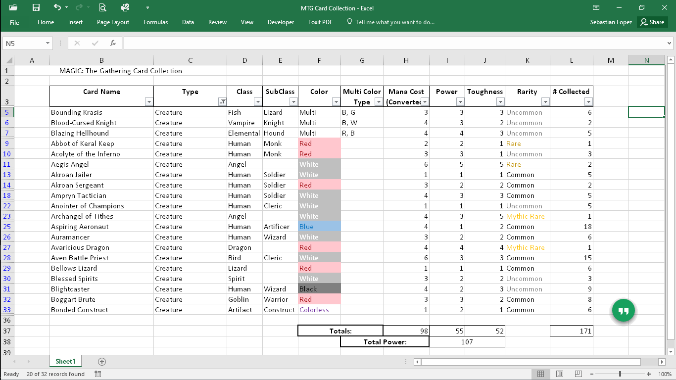
Task: Open the Mana Cost filter dropdown
Action: click(425, 102)
